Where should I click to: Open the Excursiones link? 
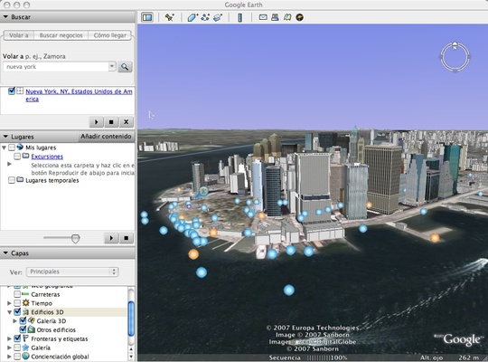47,157
